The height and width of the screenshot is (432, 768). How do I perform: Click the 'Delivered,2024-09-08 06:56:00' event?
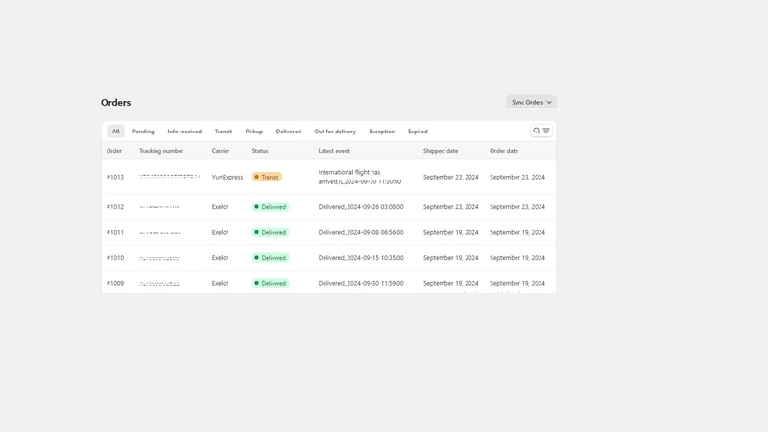361,232
